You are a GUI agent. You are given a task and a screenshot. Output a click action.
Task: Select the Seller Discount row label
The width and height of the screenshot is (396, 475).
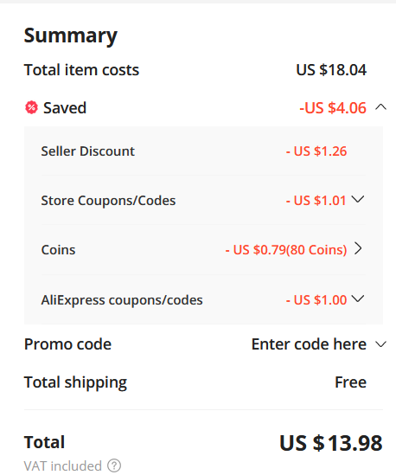coord(88,151)
